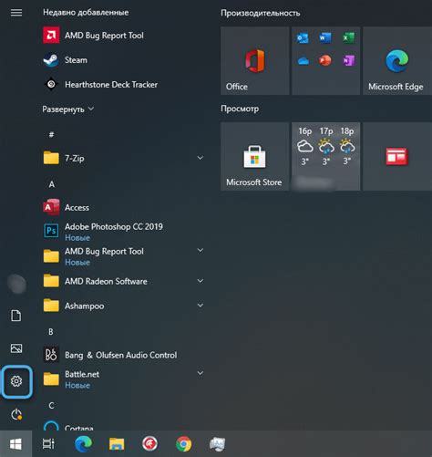Launch Google Chrome from the taskbar
Image resolution: width=432 pixels, height=457 pixels.
tap(183, 444)
